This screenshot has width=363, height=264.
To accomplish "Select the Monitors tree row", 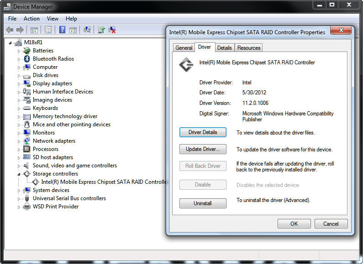I will coord(44,133).
